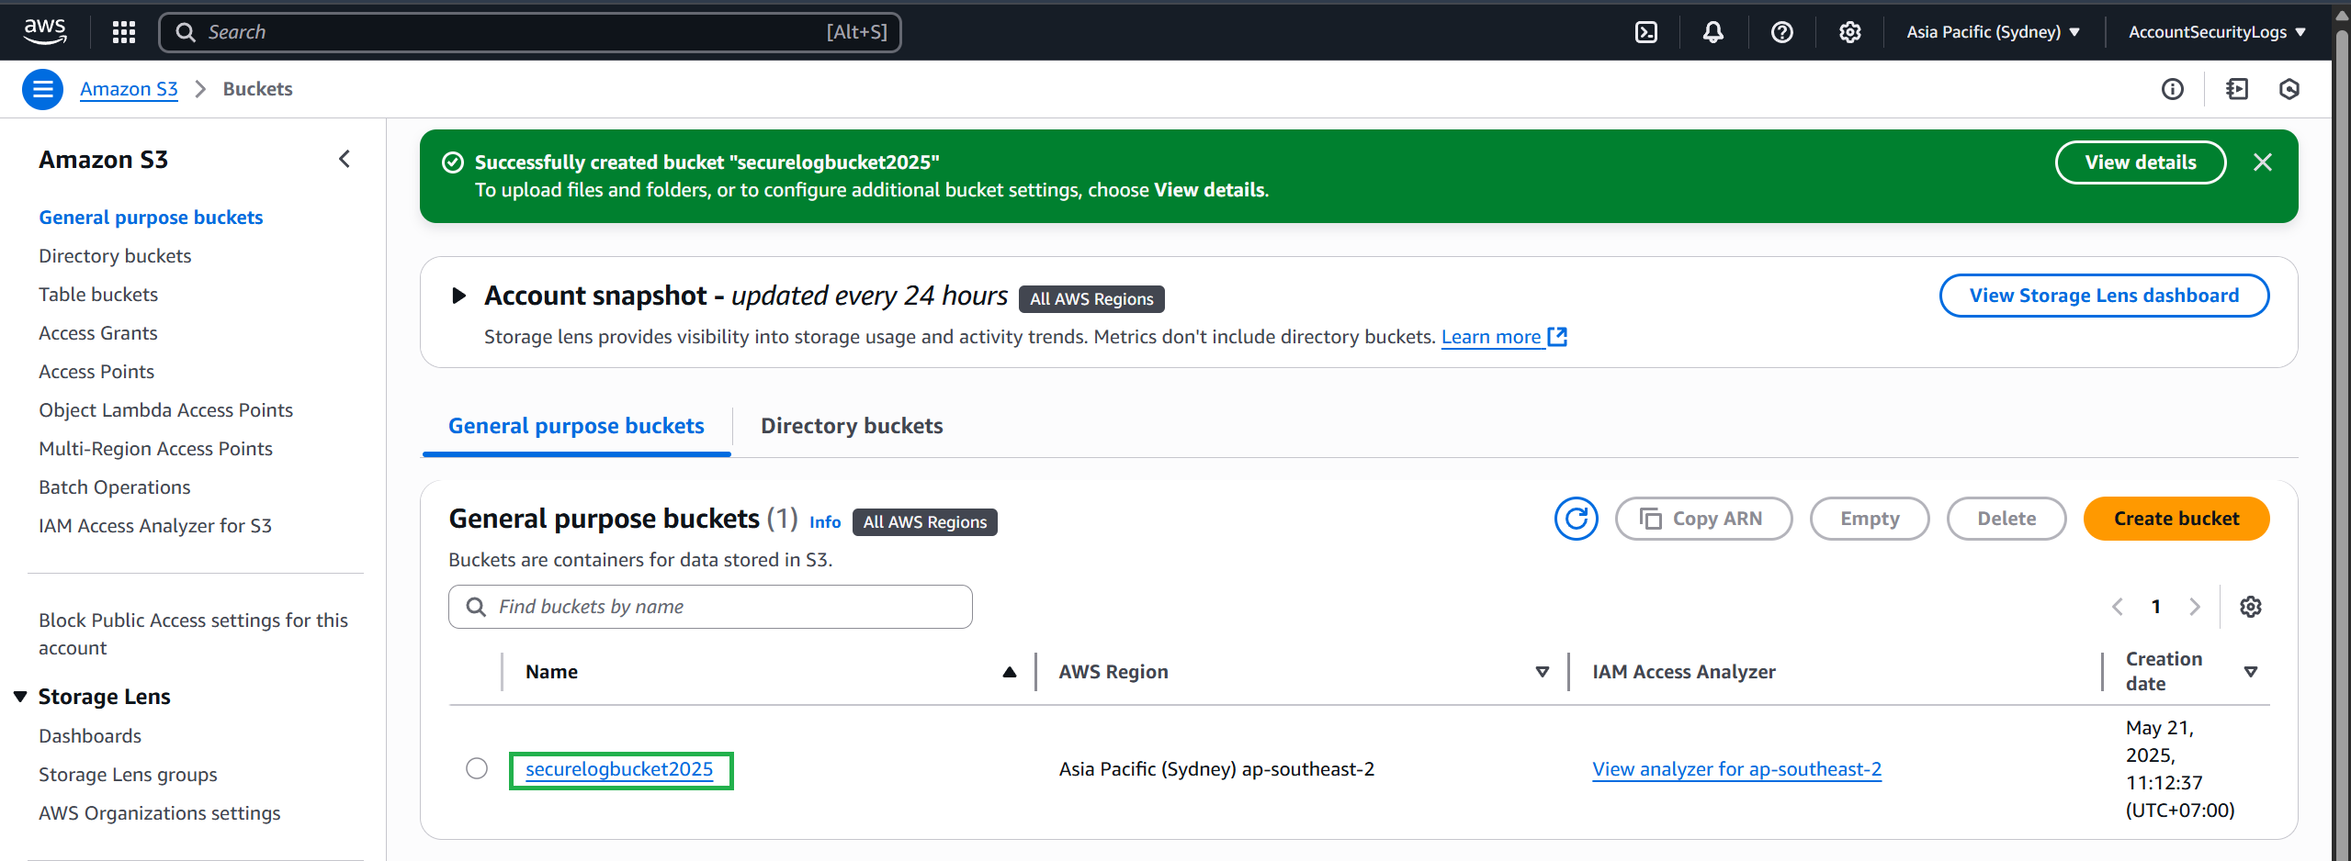The image size is (2351, 861).
Task: Dismiss the bucket created success banner
Action: click(x=2262, y=162)
